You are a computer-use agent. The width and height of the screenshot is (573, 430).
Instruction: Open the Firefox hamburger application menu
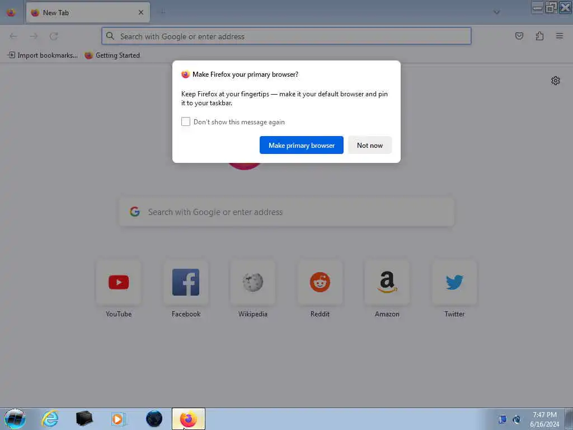tap(560, 36)
